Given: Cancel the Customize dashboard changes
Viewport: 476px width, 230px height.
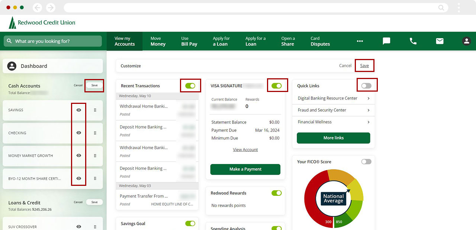Looking at the screenshot, I should point(345,66).
